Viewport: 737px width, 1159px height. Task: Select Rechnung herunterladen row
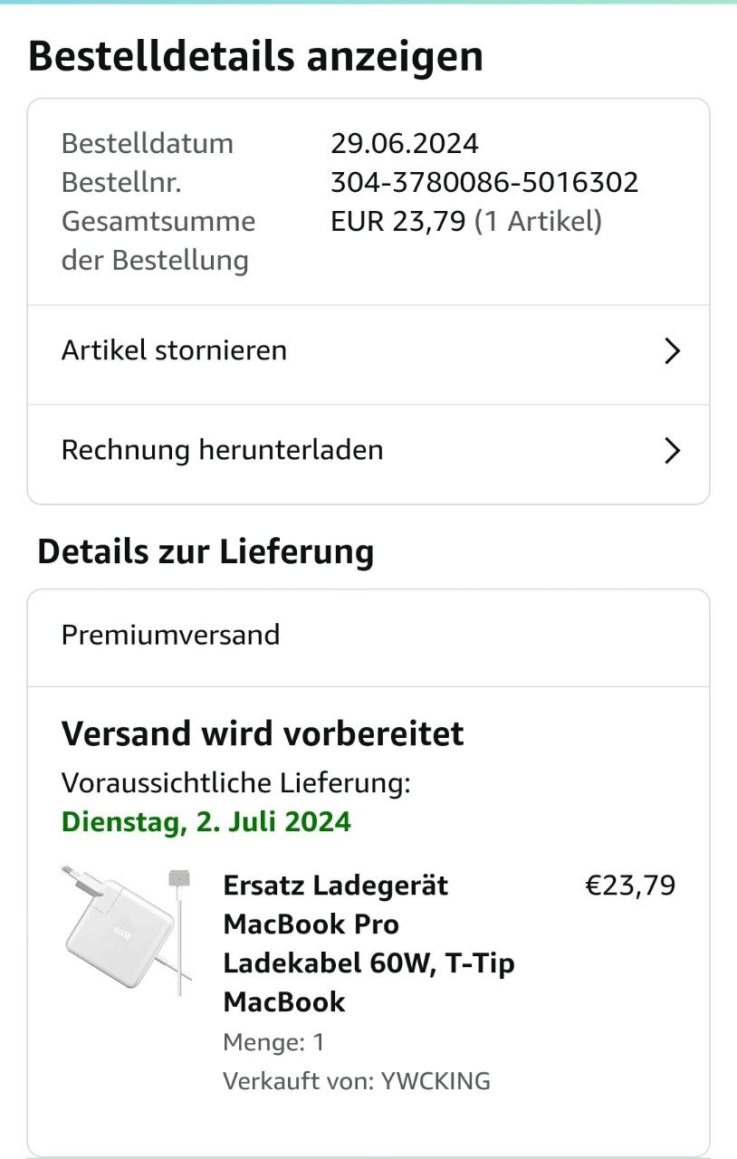click(222, 450)
